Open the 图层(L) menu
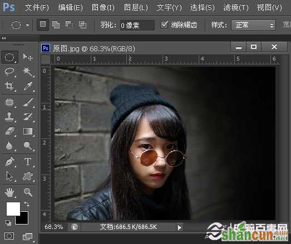This screenshot has width=291, height=244. click(136, 8)
